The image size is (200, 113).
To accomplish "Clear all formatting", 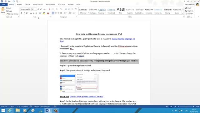I will tap(49, 9).
